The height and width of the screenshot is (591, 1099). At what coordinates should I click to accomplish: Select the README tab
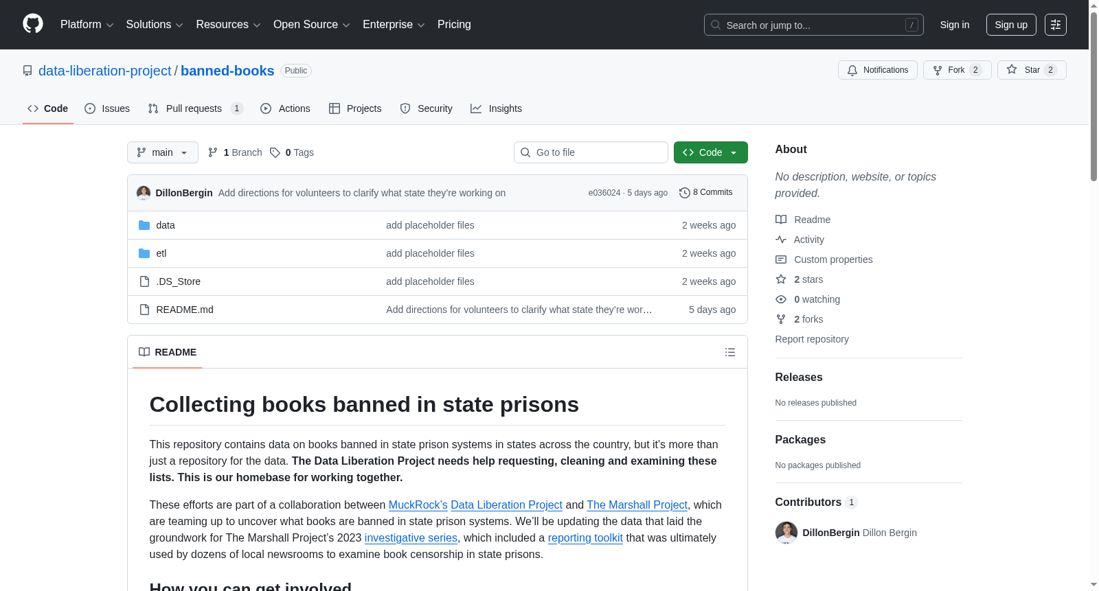click(x=168, y=352)
